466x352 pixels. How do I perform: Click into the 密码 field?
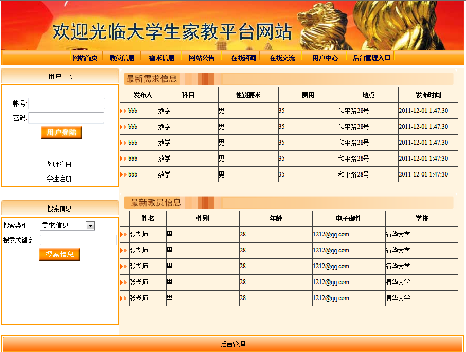66,118
